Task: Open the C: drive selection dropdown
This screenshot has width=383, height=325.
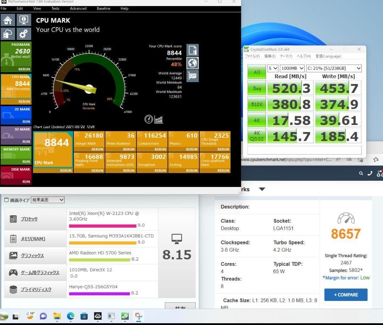Action: (x=334, y=68)
